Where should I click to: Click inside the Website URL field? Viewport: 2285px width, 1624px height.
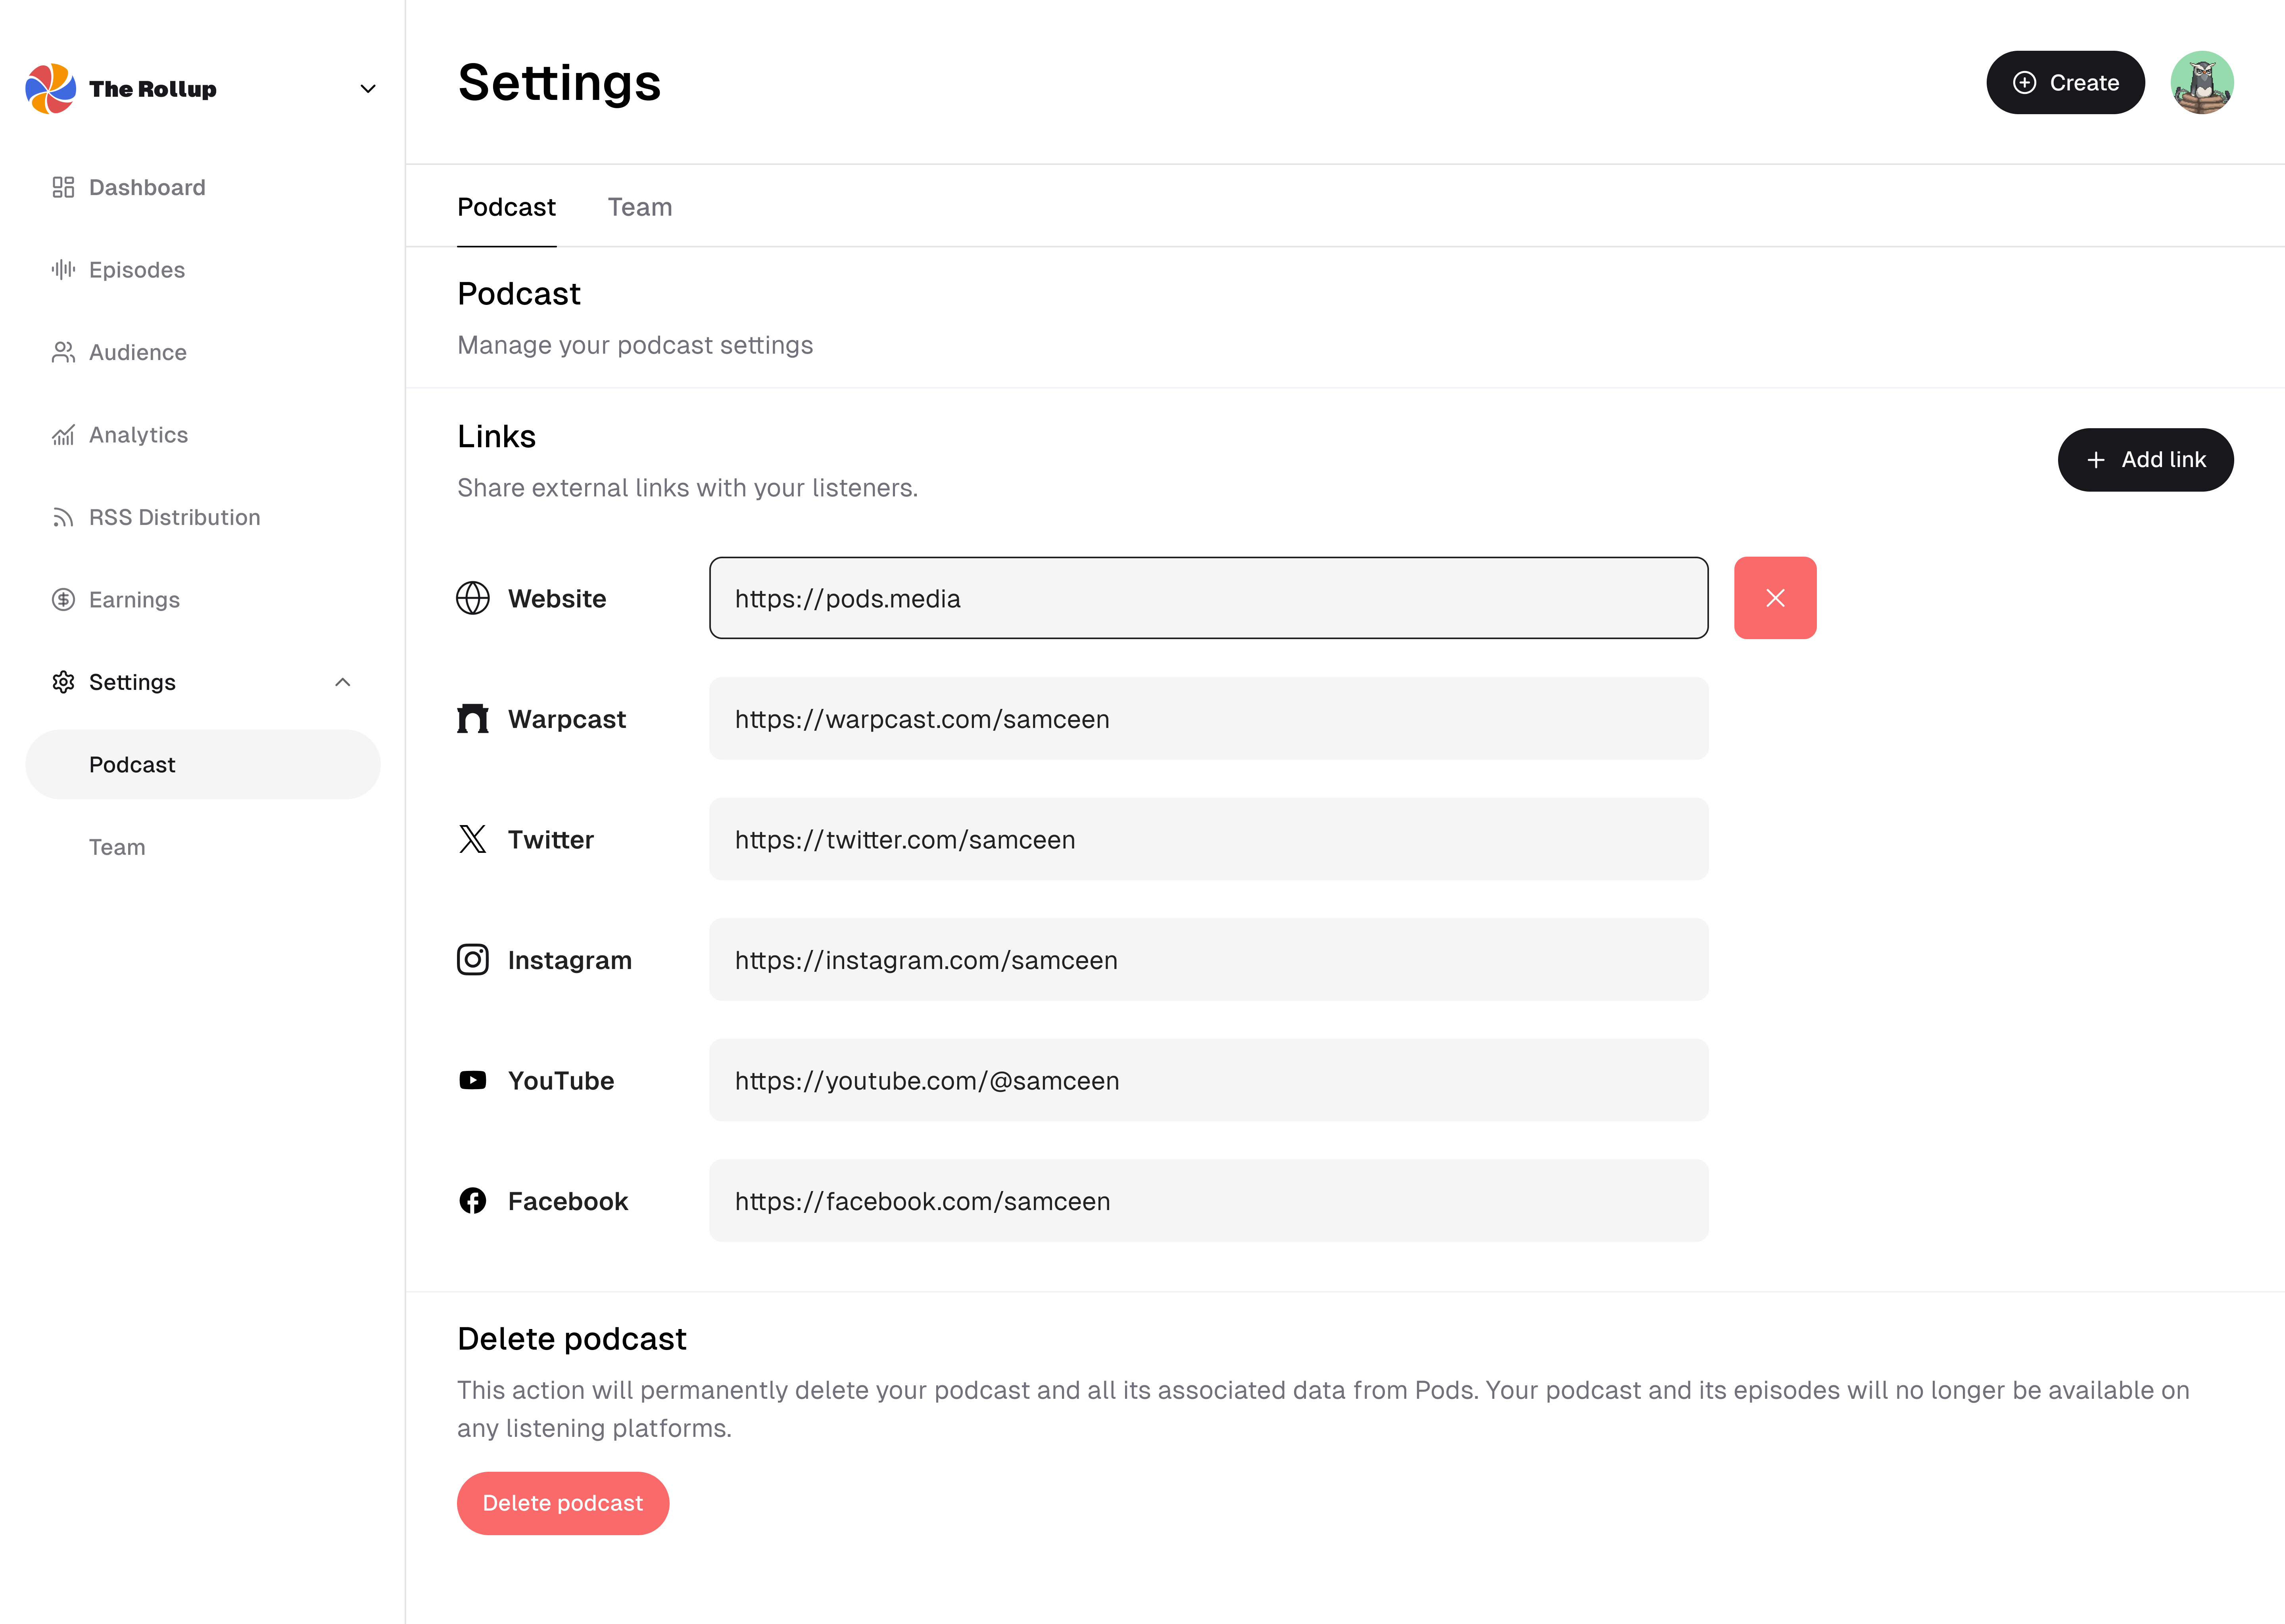pyautogui.click(x=1208, y=598)
